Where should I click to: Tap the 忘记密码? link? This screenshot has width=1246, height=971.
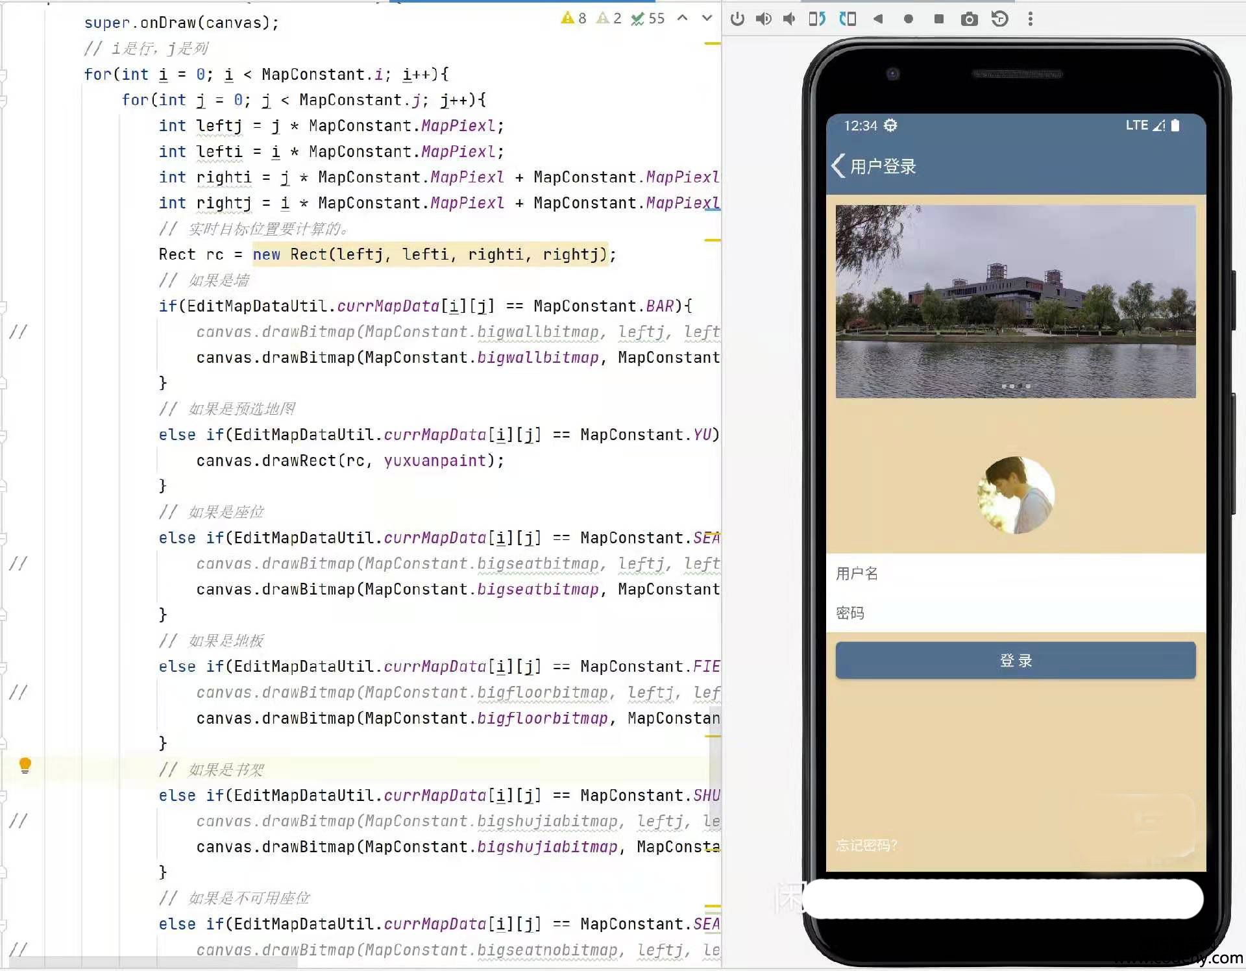click(866, 845)
